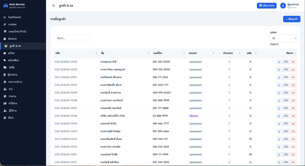Click the Auto Service car logo icon
The height and width of the screenshot is (166, 305).
point(6,6)
